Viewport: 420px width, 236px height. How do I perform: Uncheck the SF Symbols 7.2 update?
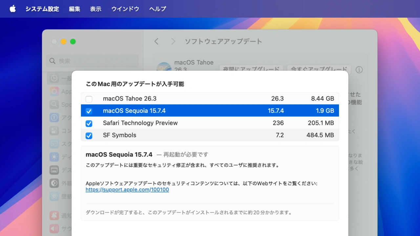tap(89, 135)
